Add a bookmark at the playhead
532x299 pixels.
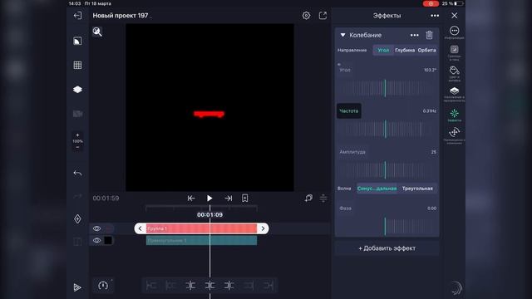(x=245, y=199)
